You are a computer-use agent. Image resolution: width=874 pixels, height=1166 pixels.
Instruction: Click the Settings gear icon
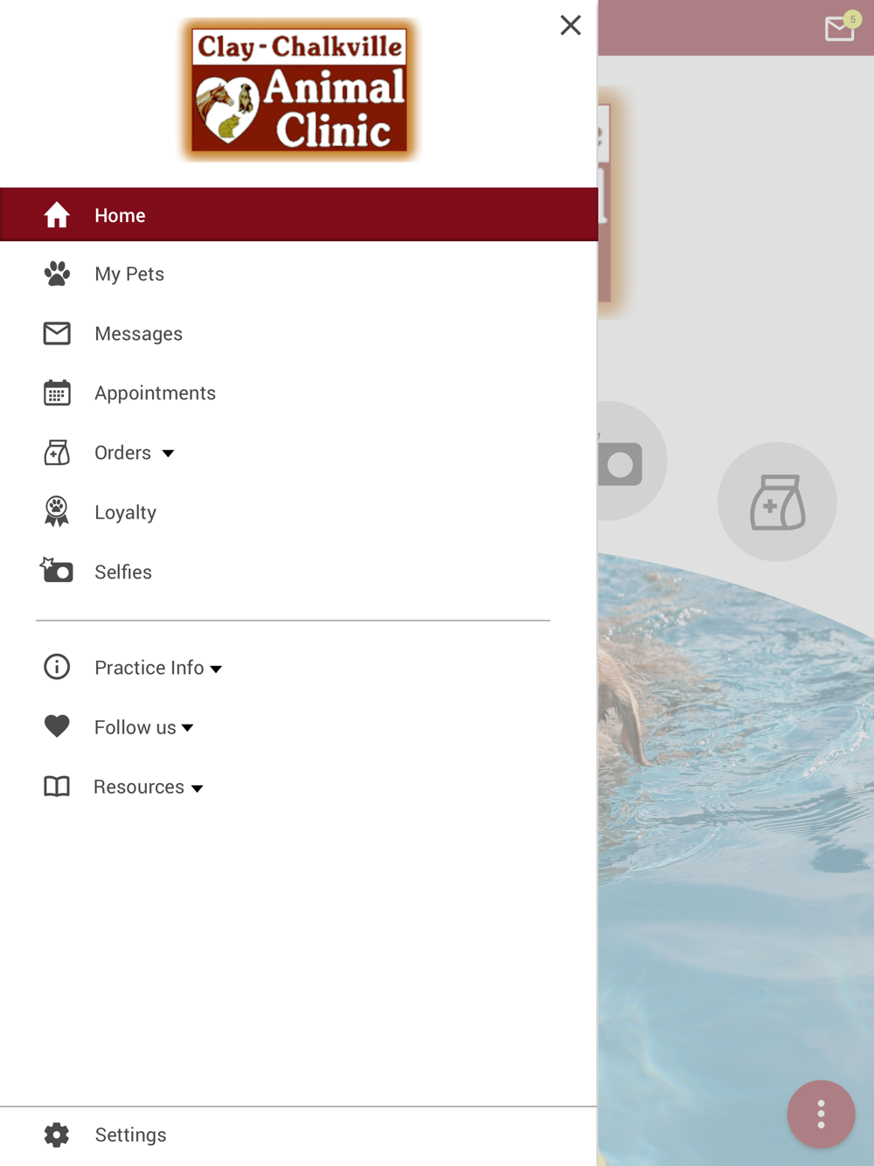[57, 1135]
